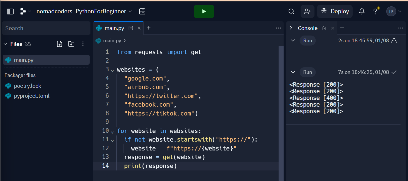The image size is (408, 181).
Task: Click print(response) on line 14
Action: tap(151, 166)
